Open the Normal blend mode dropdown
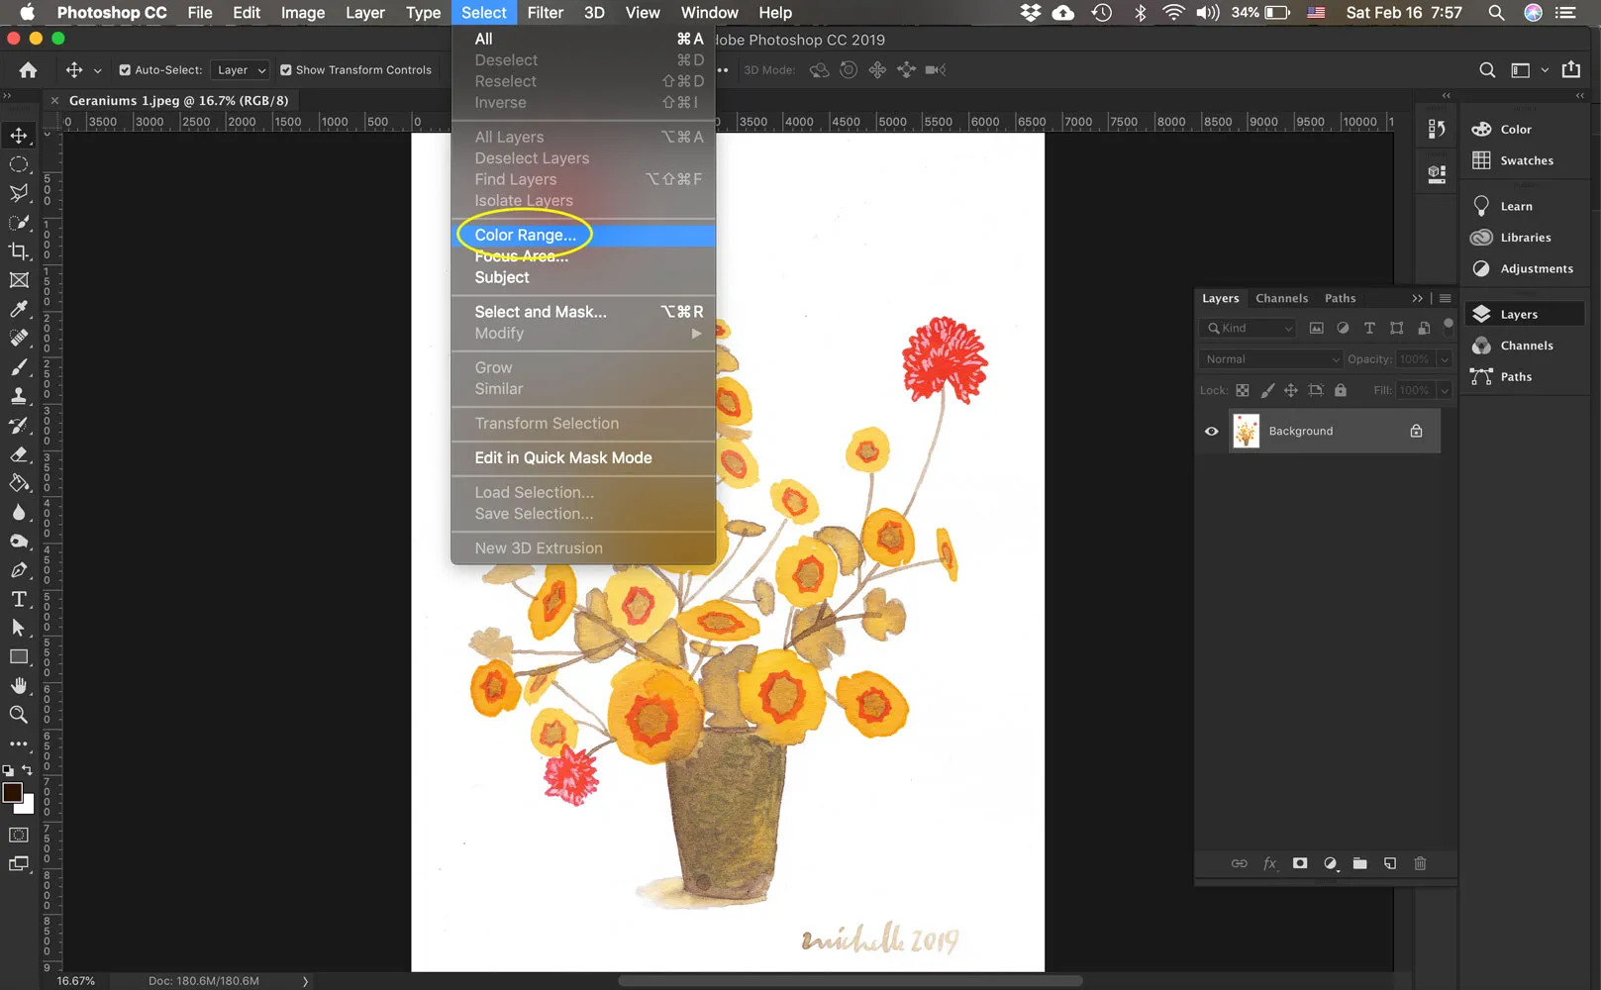The image size is (1601, 990). (1271, 359)
